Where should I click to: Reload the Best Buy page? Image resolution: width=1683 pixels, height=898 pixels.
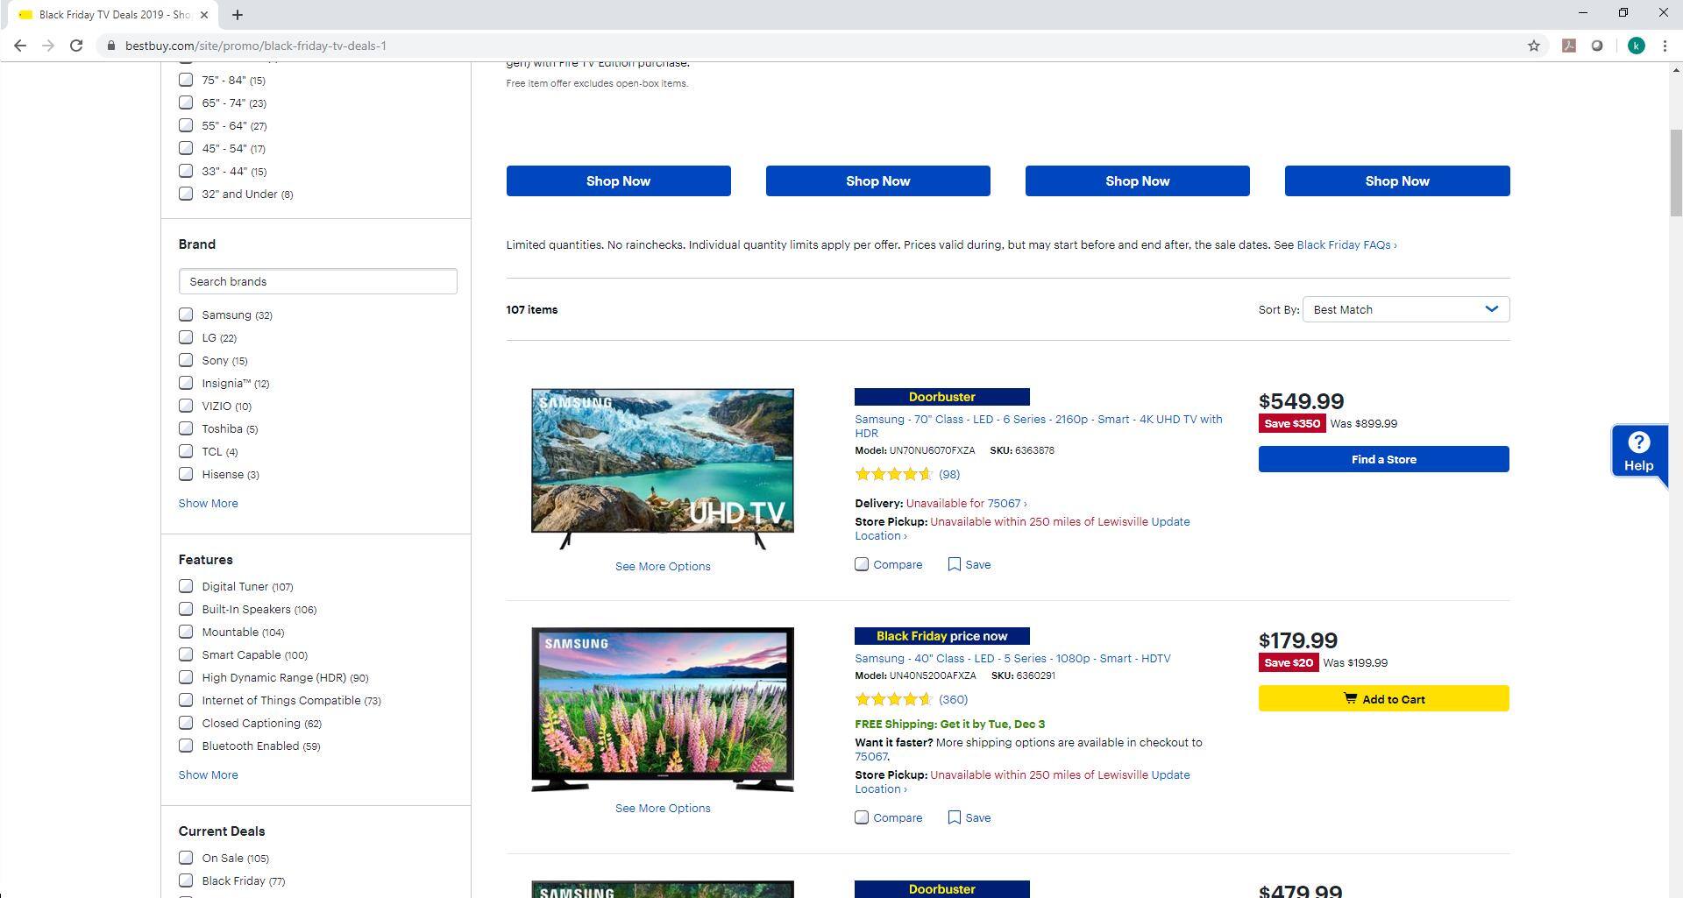76,46
